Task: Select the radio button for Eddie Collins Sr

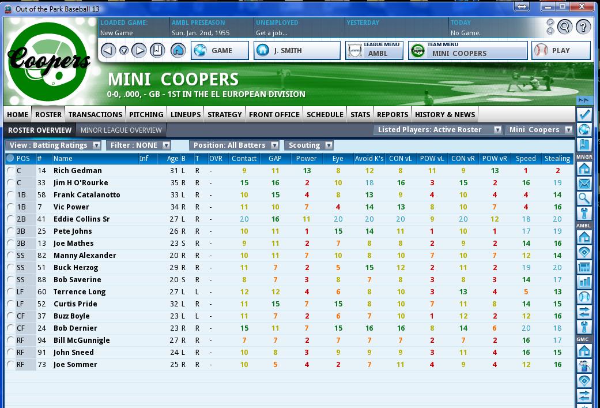Action: click(10, 219)
